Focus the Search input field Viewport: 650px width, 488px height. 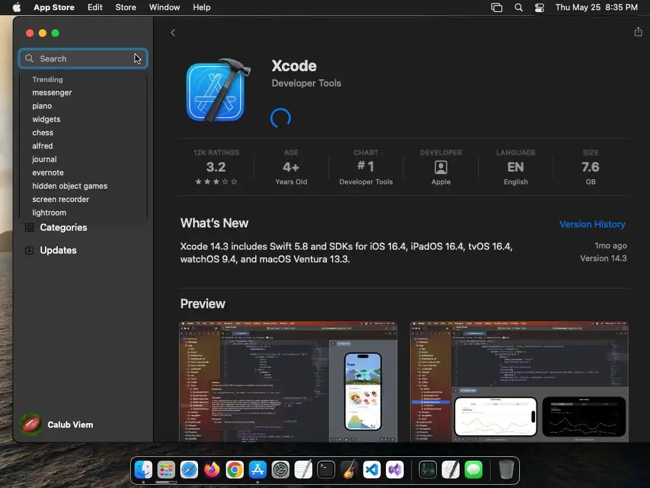point(83,58)
